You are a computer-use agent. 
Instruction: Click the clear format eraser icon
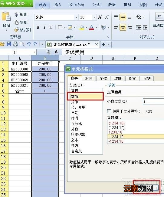(x=104, y=27)
